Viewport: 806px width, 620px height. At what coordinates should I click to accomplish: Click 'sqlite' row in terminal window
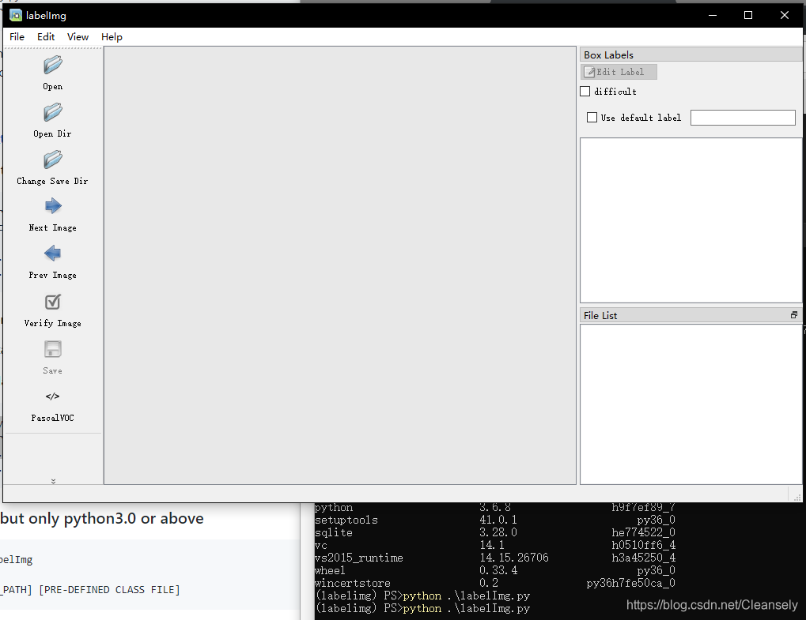(494, 533)
